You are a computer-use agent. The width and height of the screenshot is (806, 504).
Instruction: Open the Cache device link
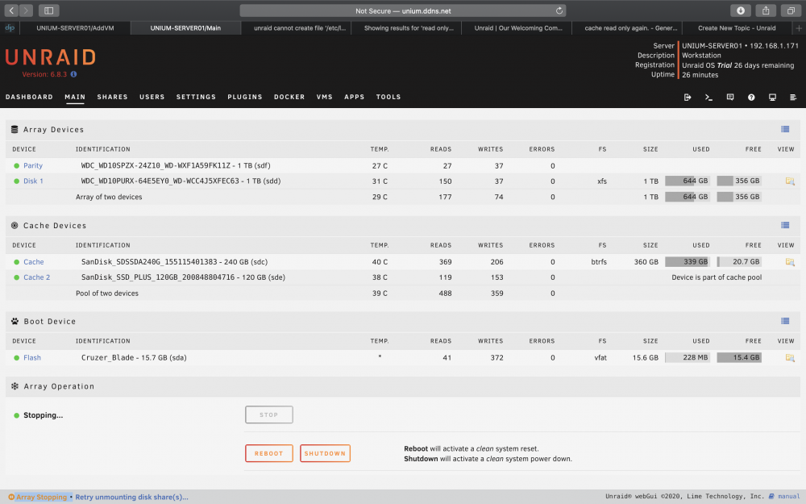click(33, 262)
